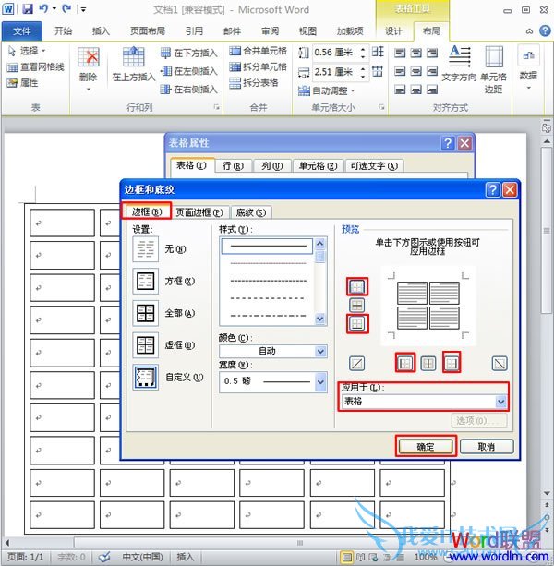Click Insert Left button
Image resolution: width=554 pixels, height=566 pixels.
pos(188,71)
